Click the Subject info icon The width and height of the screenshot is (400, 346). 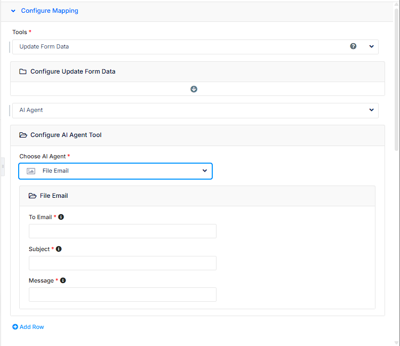[59, 249]
